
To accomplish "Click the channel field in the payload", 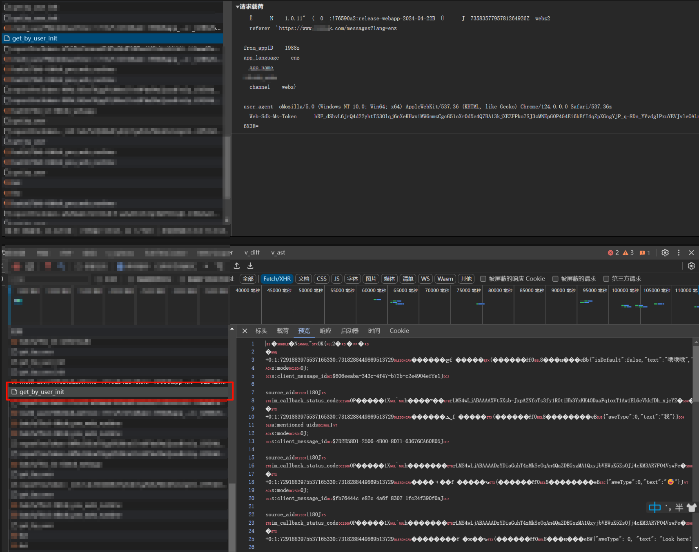I will pos(260,87).
